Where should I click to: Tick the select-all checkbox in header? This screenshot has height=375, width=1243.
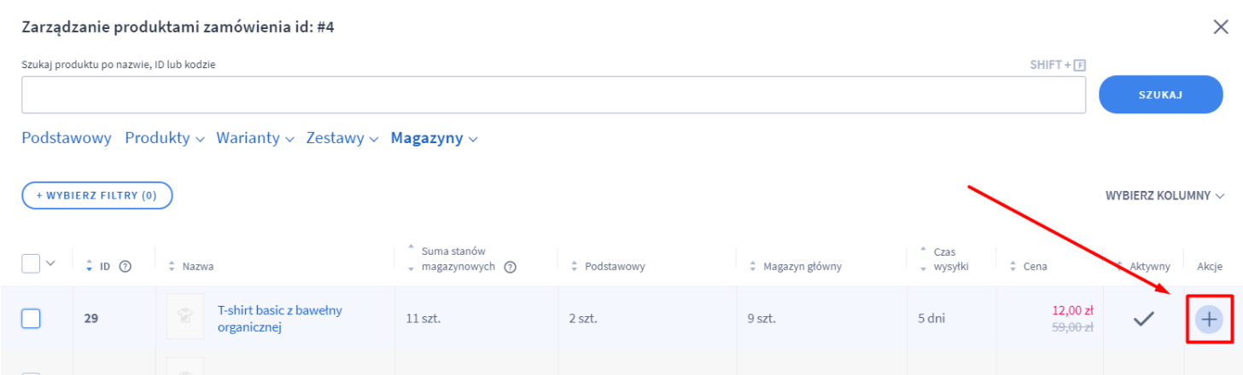click(31, 263)
